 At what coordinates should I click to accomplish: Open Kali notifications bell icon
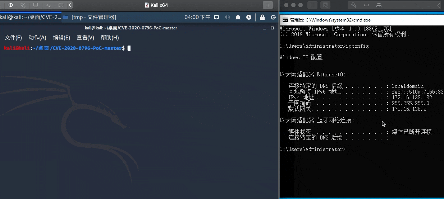(238, 17)
